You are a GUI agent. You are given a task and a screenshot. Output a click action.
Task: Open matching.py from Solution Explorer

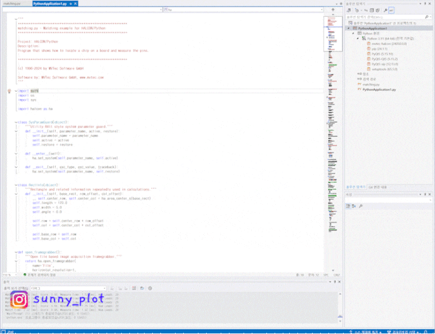coord(372,84)
